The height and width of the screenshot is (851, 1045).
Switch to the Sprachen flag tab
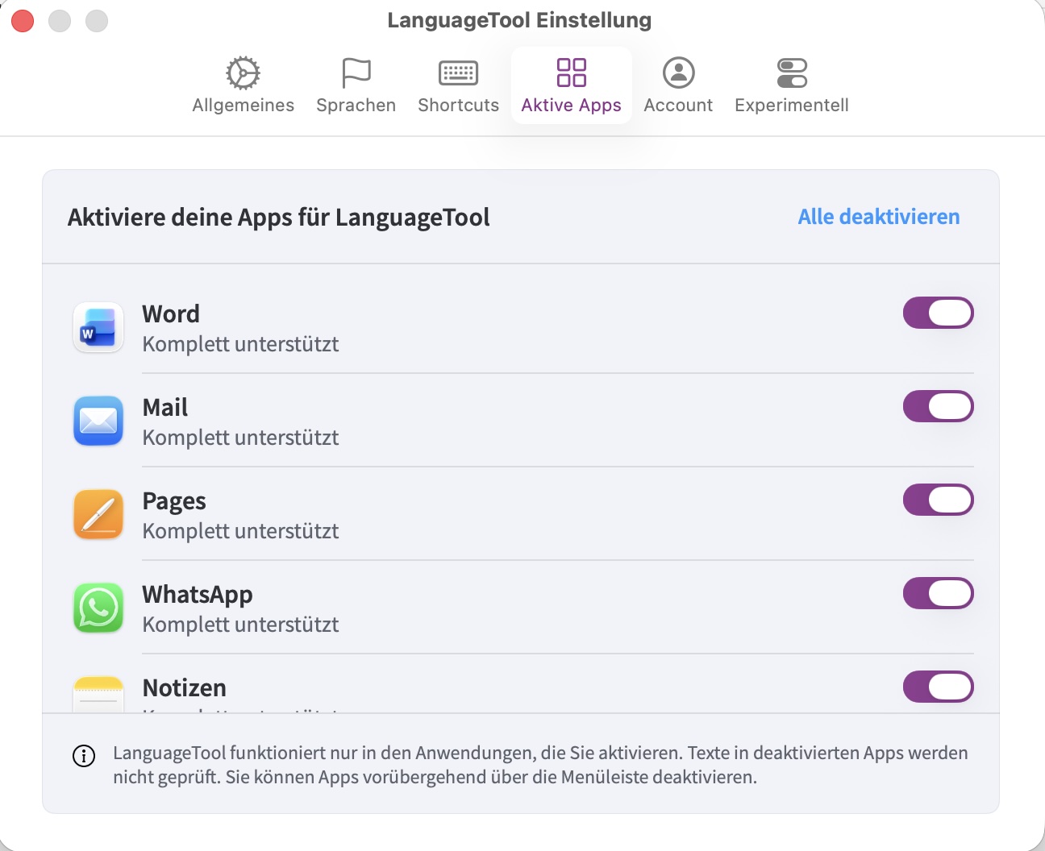356,85
